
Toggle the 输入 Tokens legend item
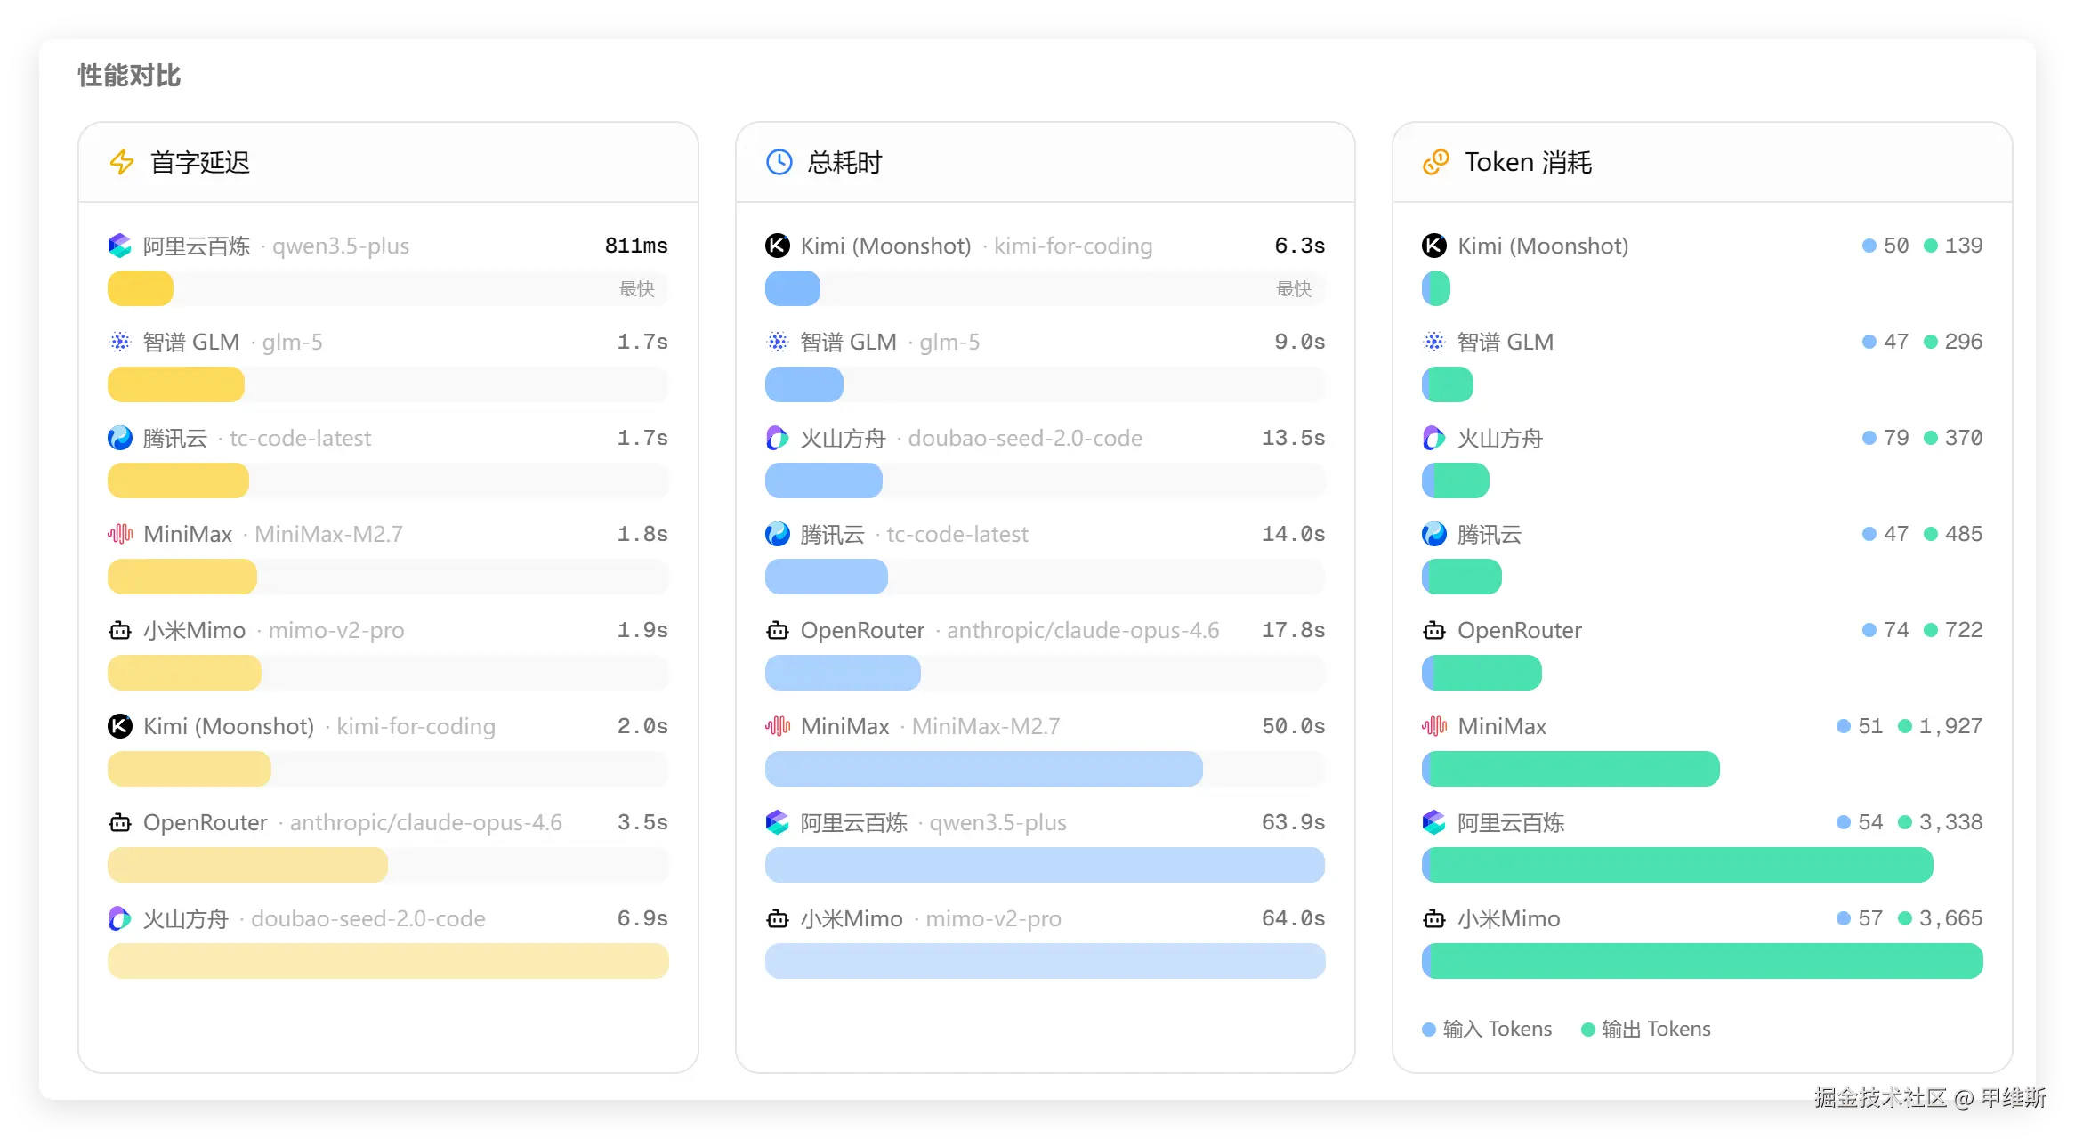(x=1487, y=1029)
